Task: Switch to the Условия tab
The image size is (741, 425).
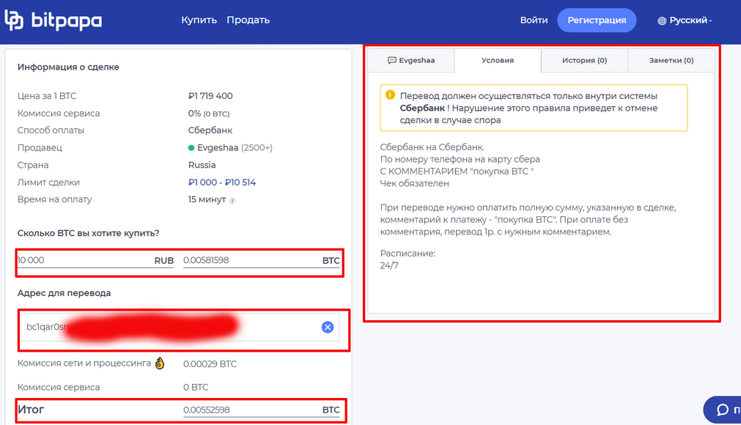Action: (498, 60)
